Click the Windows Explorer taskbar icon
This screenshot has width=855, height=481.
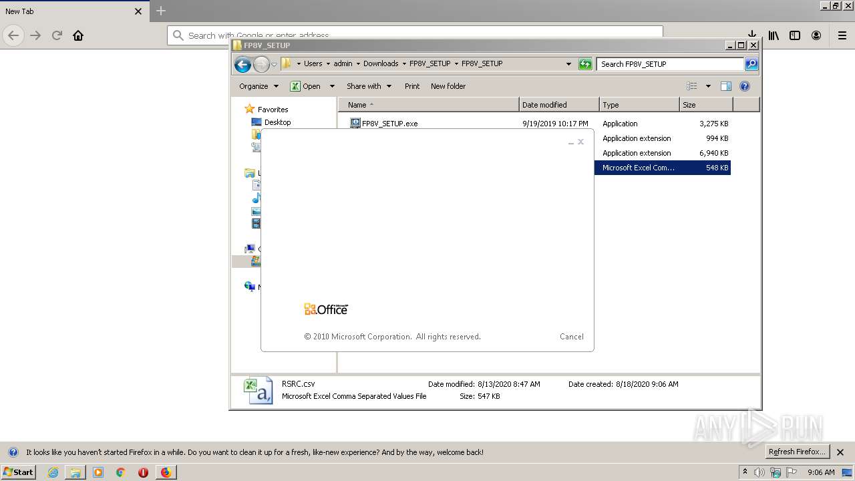coord(75,472)
